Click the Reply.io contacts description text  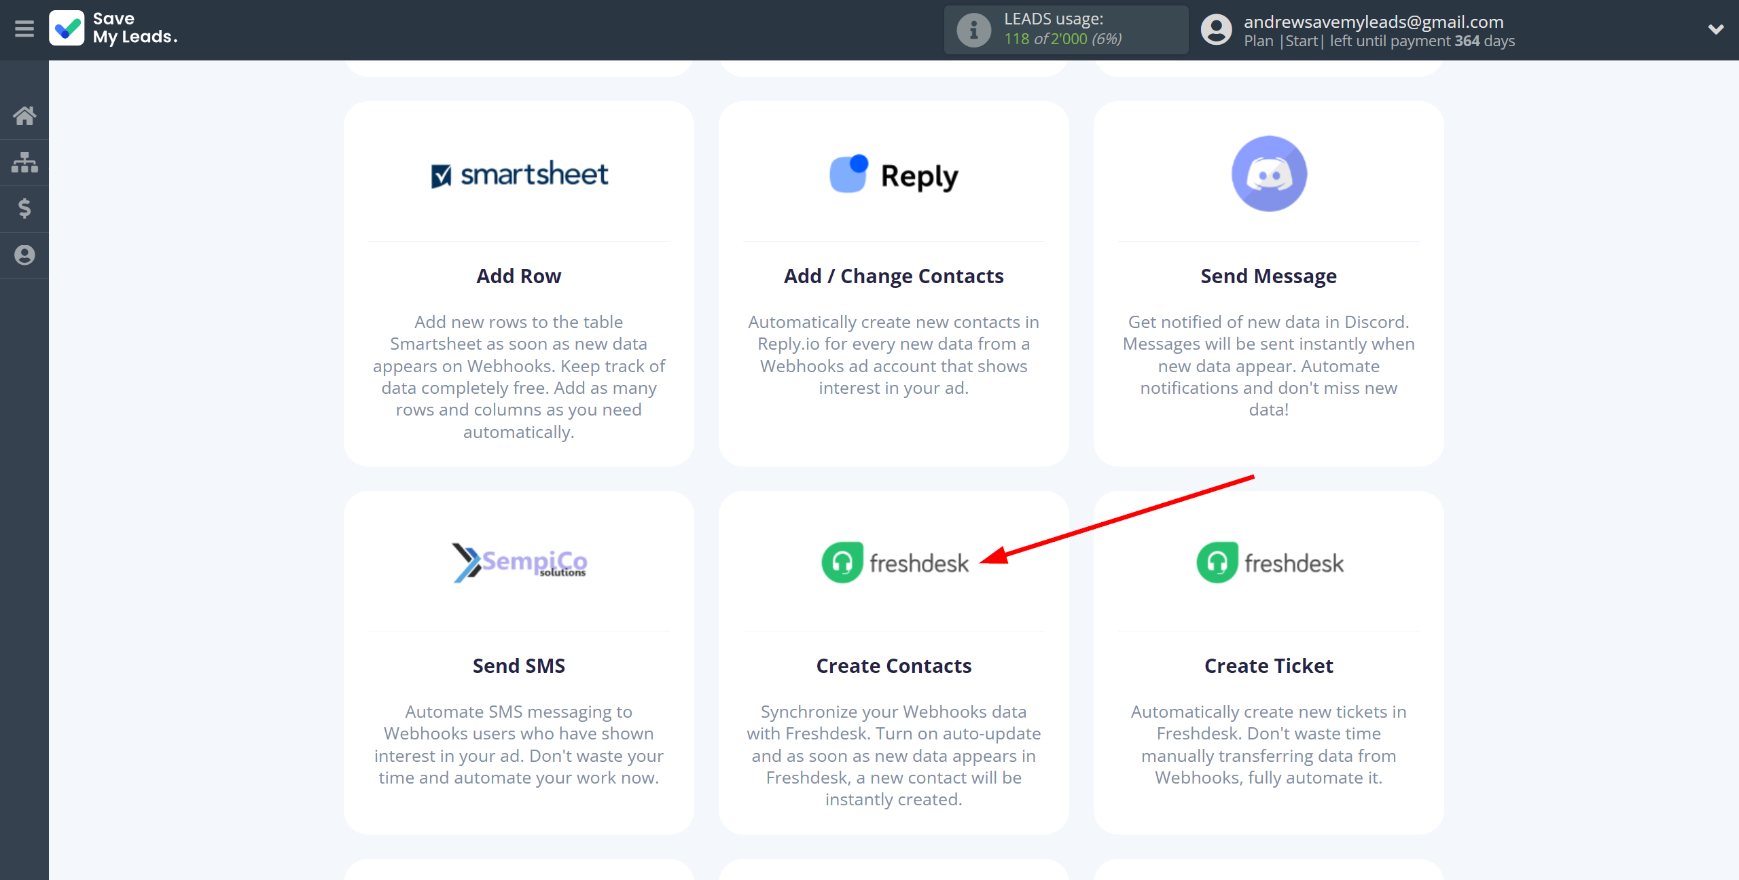894,355
